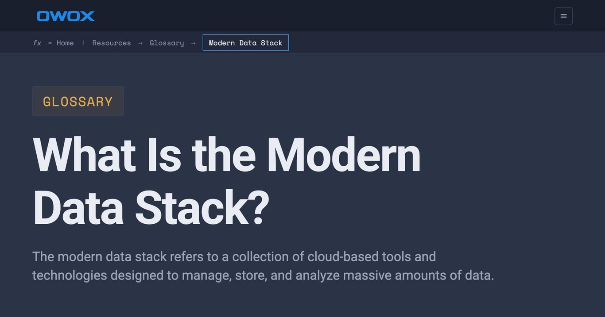605x317 pixels.
Task: Open Glossary breadcrumb link
Action: click(x=167, y=43)
